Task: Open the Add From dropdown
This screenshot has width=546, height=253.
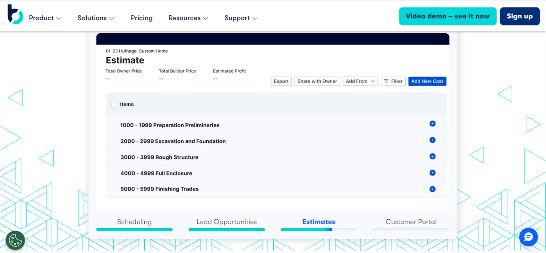Action: tap(360, 81)
